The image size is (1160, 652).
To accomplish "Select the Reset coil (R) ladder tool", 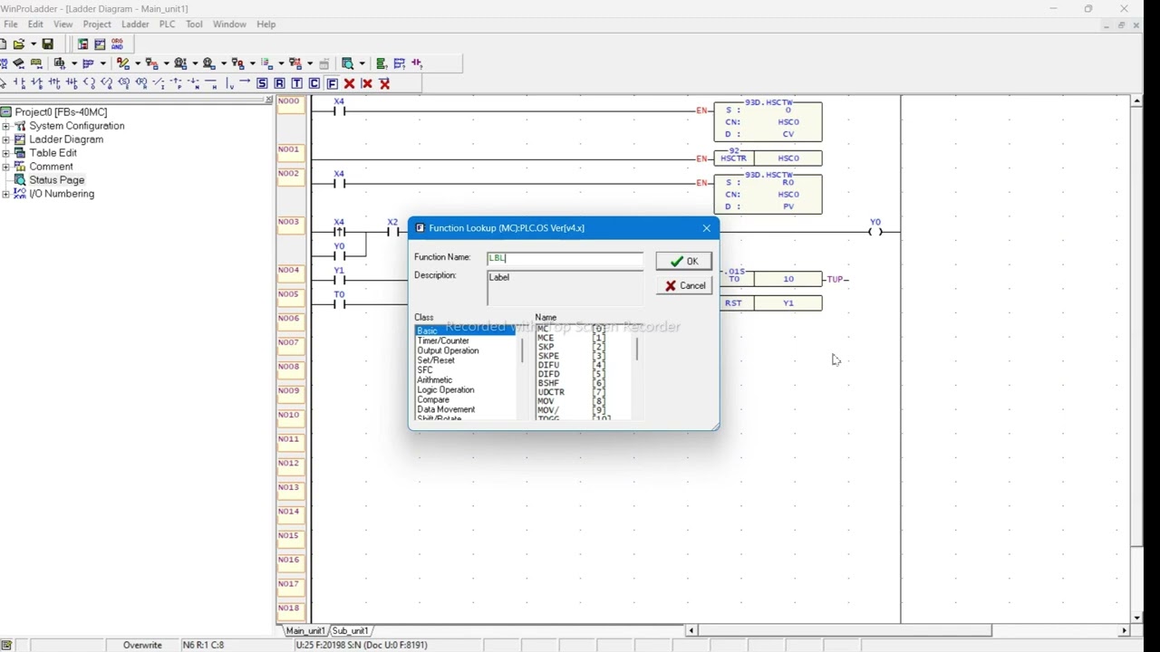I will (x=279, y=83).
